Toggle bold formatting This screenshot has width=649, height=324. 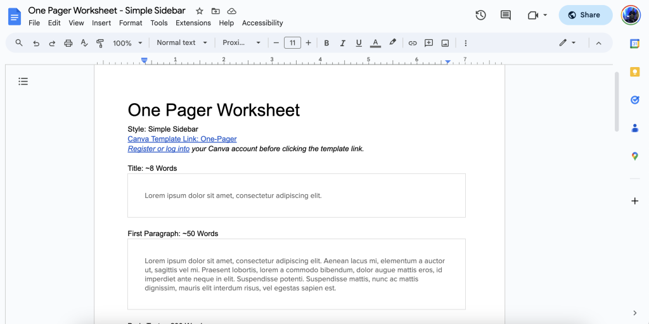(x=326, y=43)
